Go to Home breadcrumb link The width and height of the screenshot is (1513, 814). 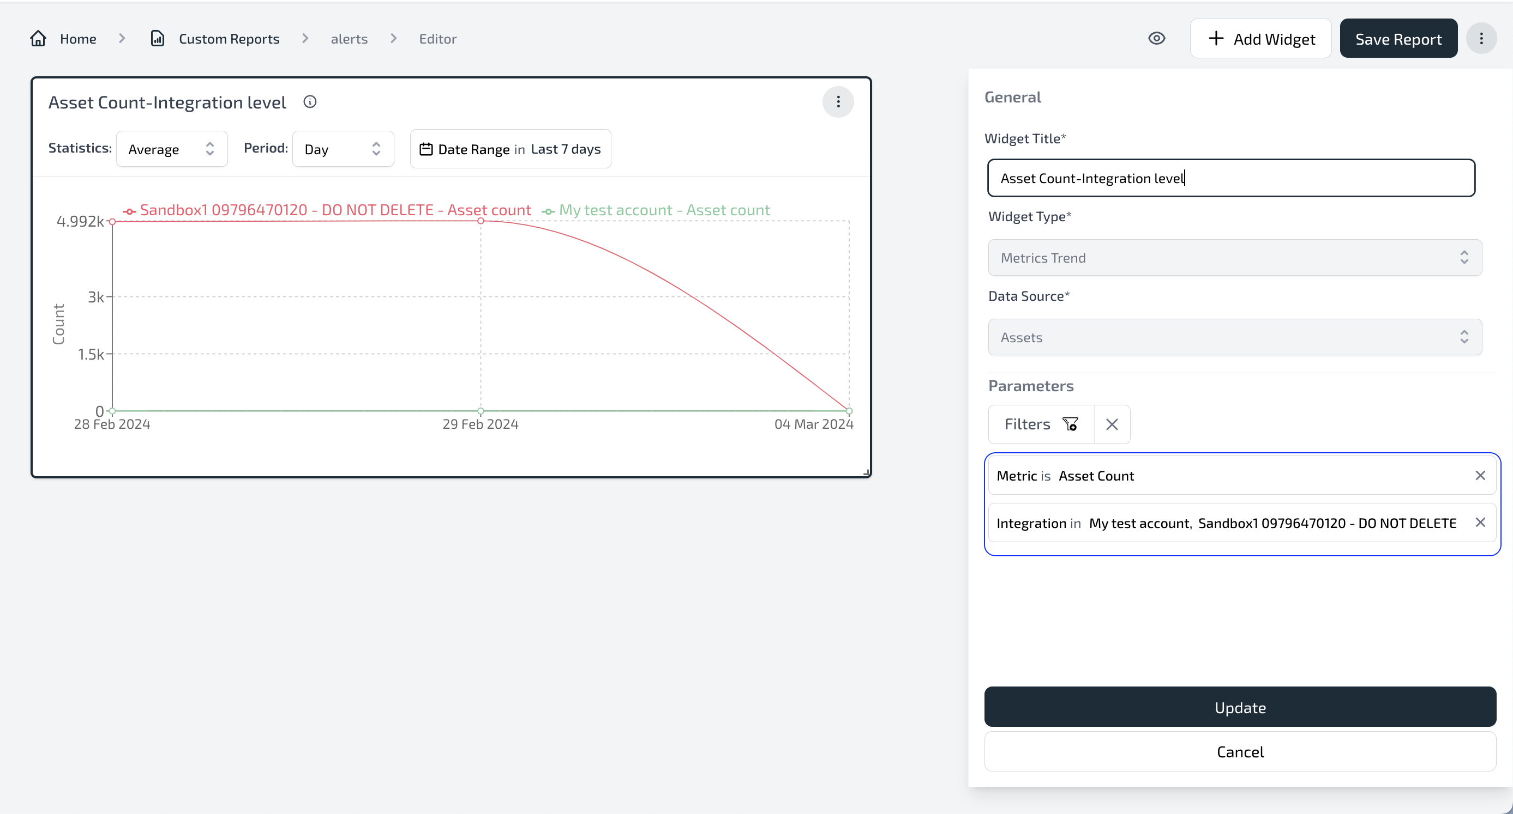point(78,39)
